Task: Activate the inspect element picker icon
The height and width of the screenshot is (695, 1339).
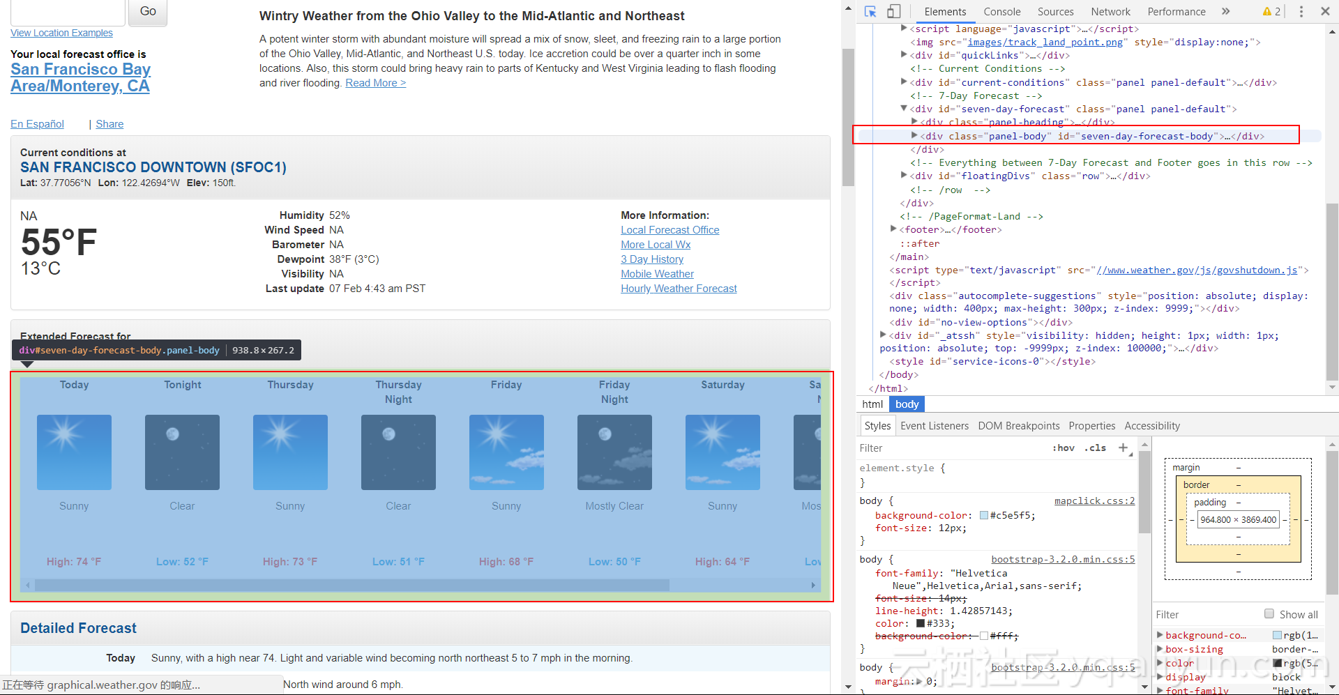Action: tap(870, 11)
